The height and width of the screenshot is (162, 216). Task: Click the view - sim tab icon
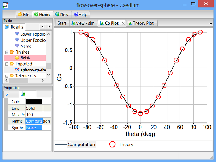click(x=73, y=23)
